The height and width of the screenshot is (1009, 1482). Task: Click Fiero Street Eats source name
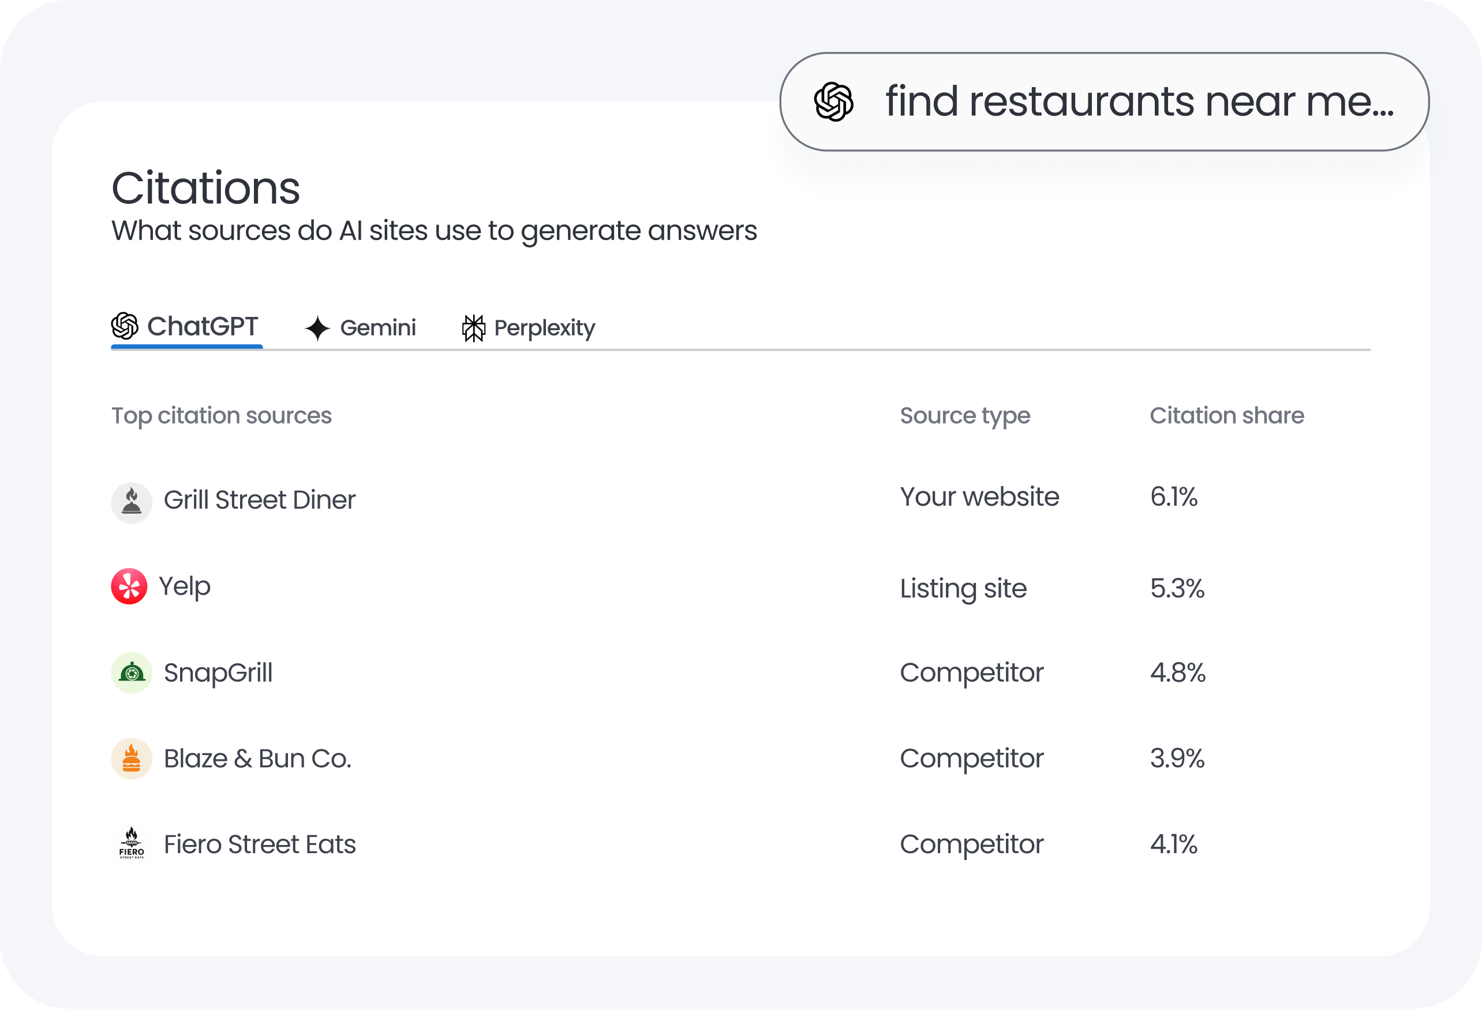click(260, 844)
